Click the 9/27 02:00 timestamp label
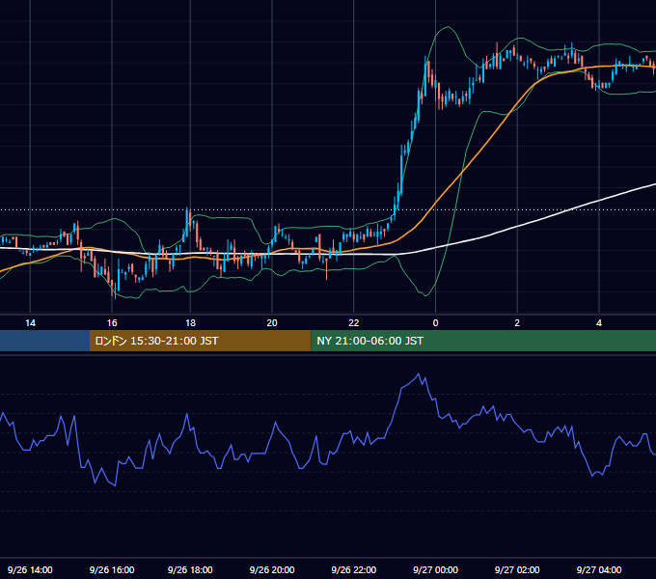656x579 pixels. (x=517, y=569)
